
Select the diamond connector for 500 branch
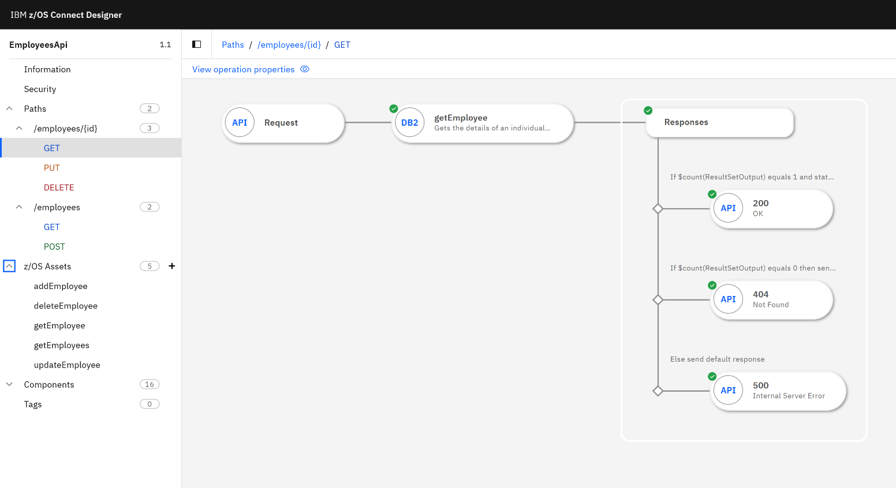658,391
